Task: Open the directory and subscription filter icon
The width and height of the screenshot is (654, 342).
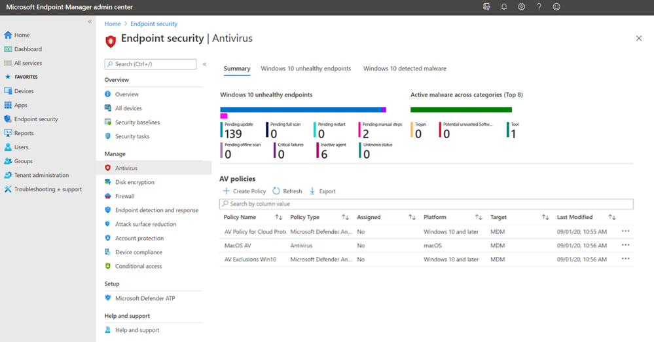Action: pyautogui.click(x=486, y=7)
